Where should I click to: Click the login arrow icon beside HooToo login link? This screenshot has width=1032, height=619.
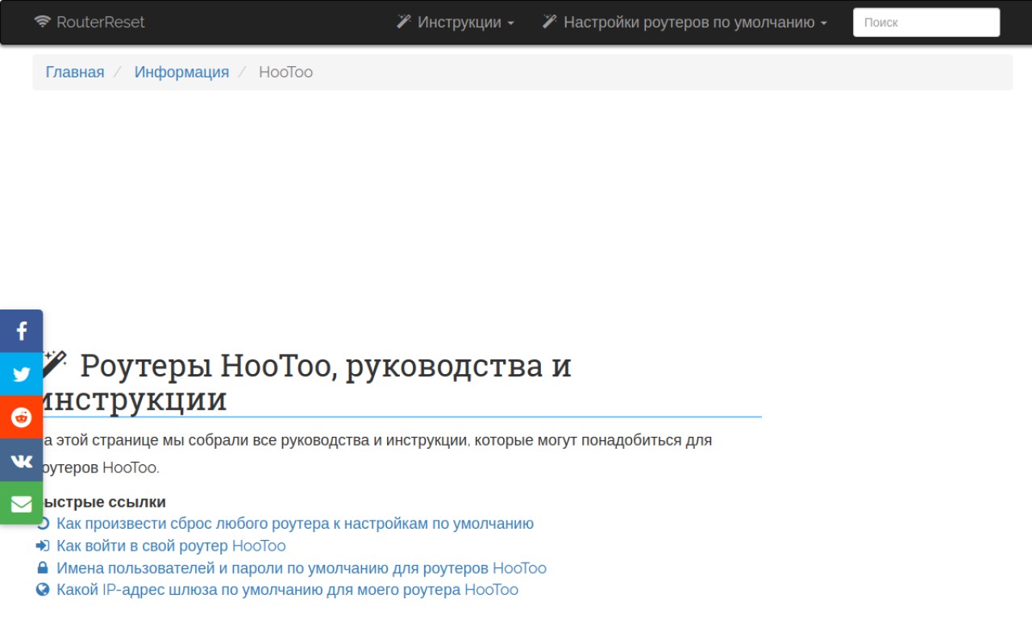pos(44,546)
